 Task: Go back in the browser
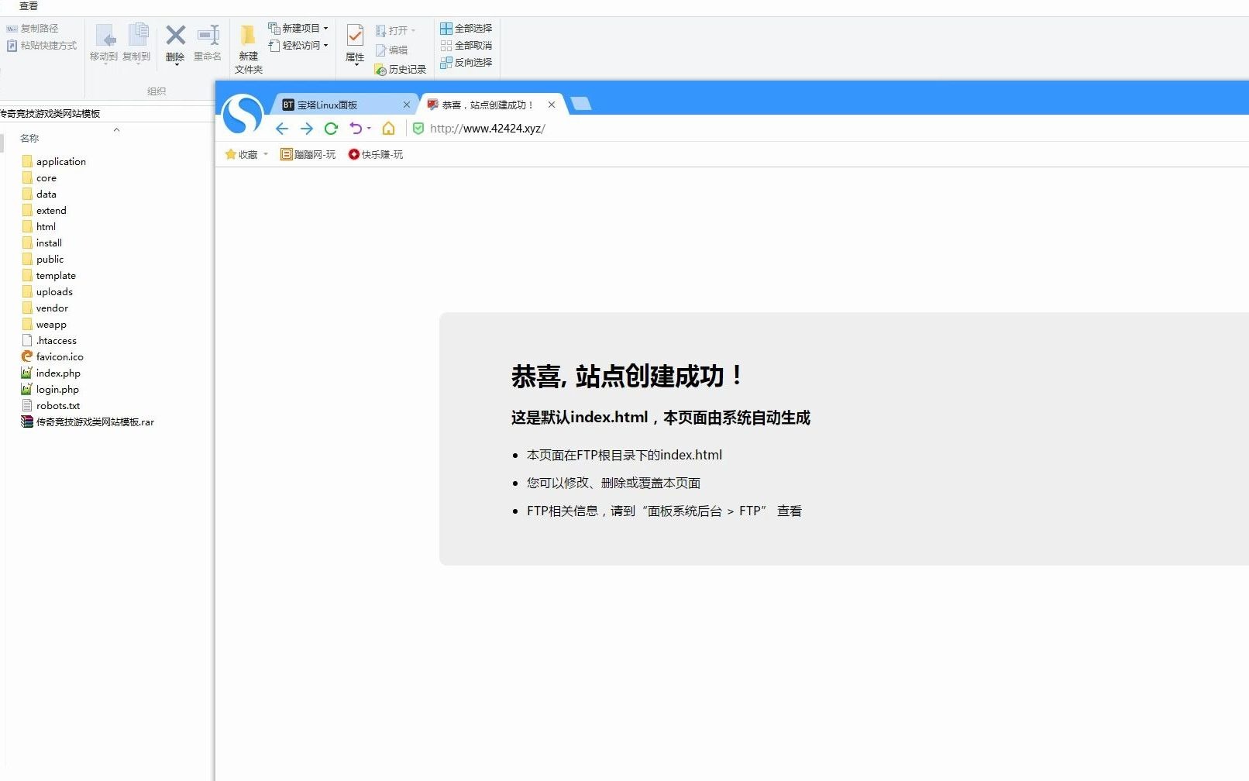pos(282,129)
